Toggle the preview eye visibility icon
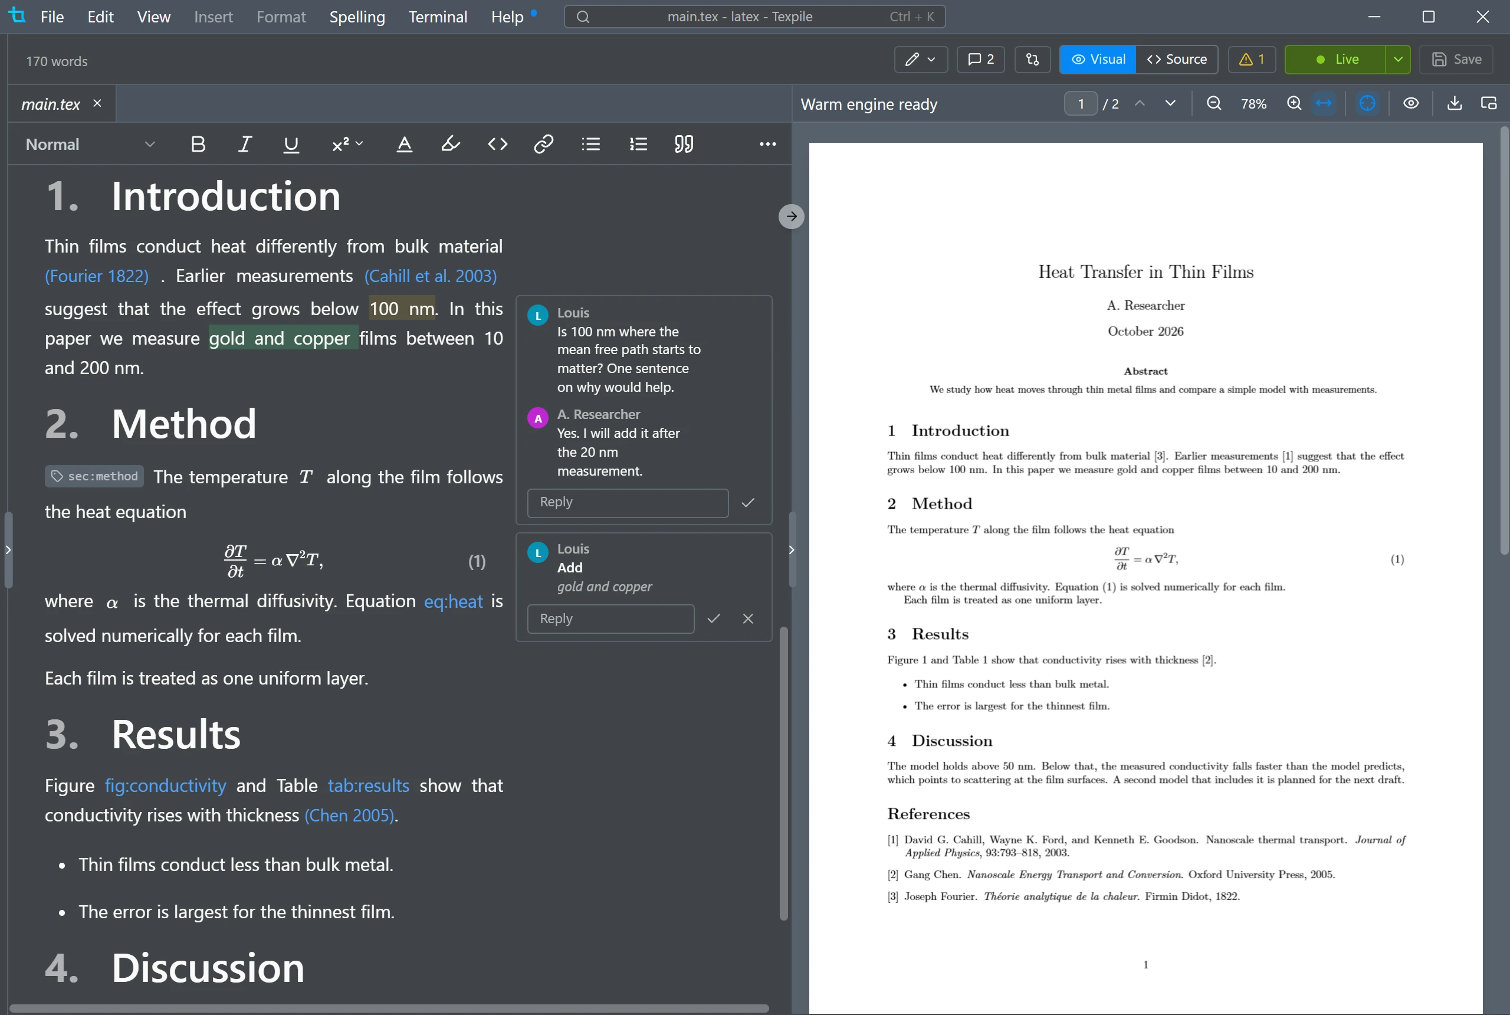 click(1411, 104)
